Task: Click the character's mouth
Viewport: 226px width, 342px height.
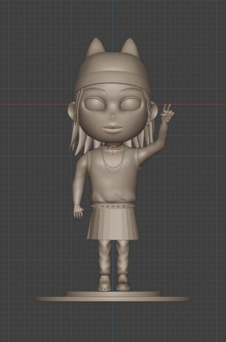Action: tap(113, 129)
